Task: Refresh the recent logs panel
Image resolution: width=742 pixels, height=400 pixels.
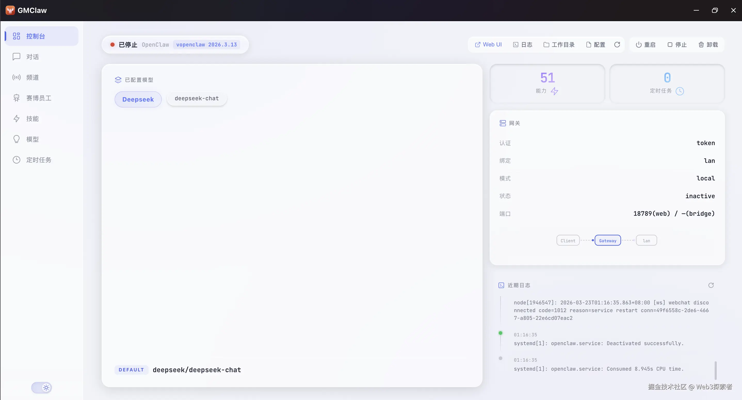Action: pyautogui.click(x=711, y=285)
